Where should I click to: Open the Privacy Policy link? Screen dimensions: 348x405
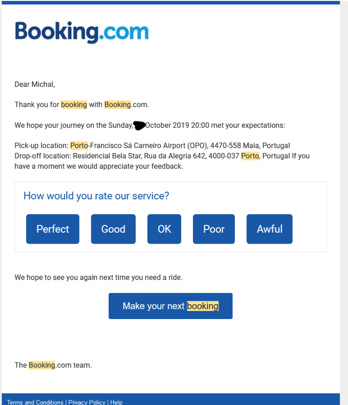87,402
